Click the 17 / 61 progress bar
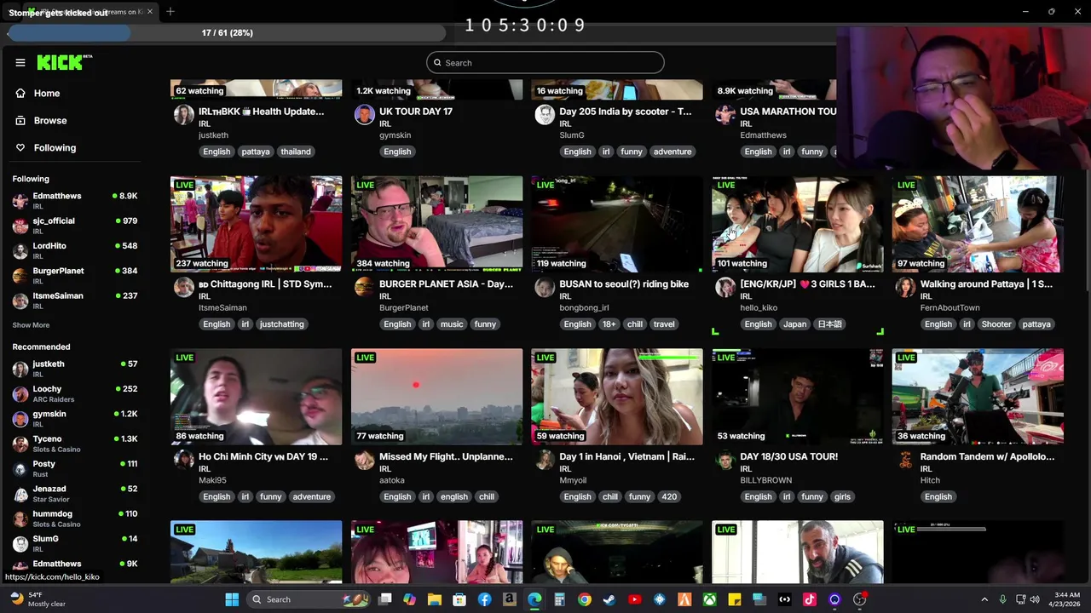 227,32
